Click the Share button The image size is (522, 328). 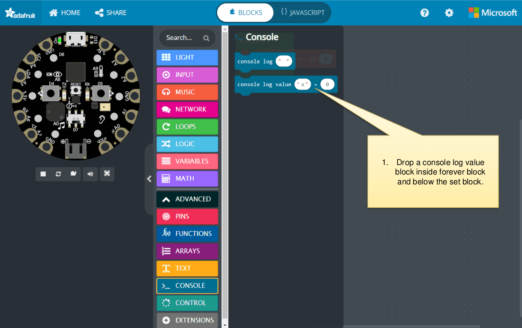coord(111,13)
